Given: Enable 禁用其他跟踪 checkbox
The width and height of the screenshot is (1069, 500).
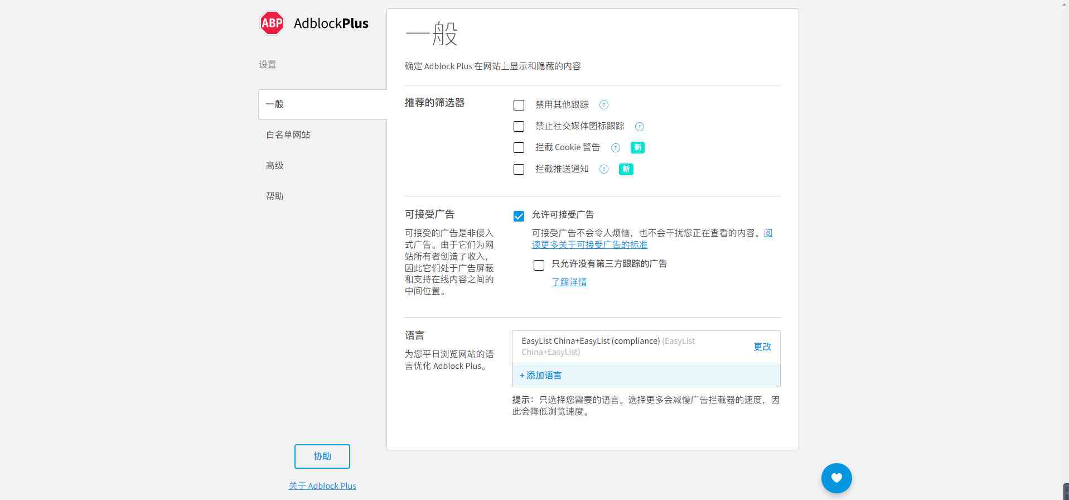Looking at the screenshot, I should (519, 105).
